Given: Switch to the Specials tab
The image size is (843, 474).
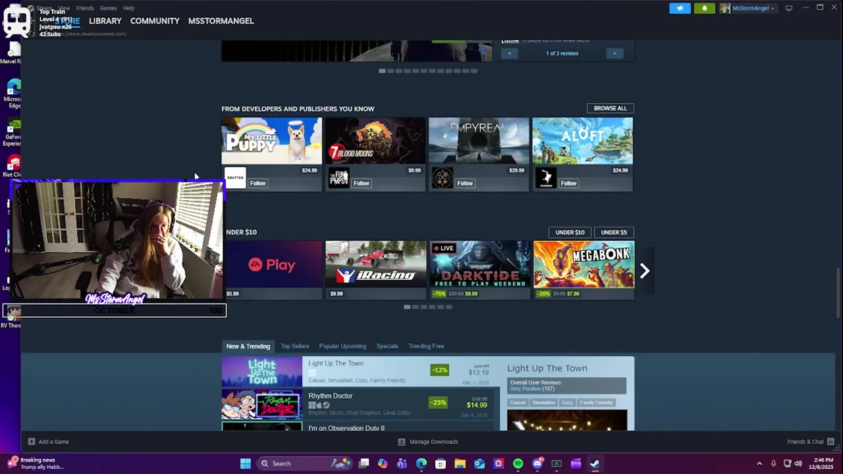Looking at the screenshot, I should point(387,346).
